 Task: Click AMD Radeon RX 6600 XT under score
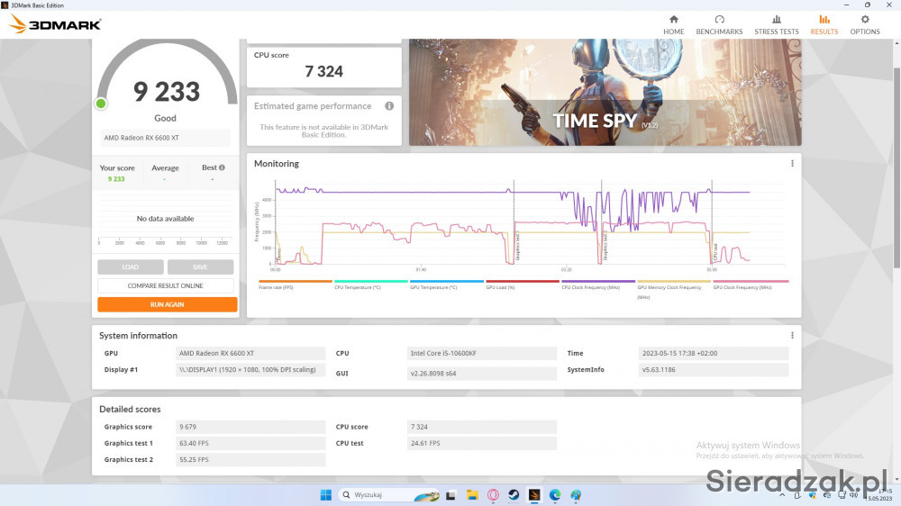click(x=166, y=138)
